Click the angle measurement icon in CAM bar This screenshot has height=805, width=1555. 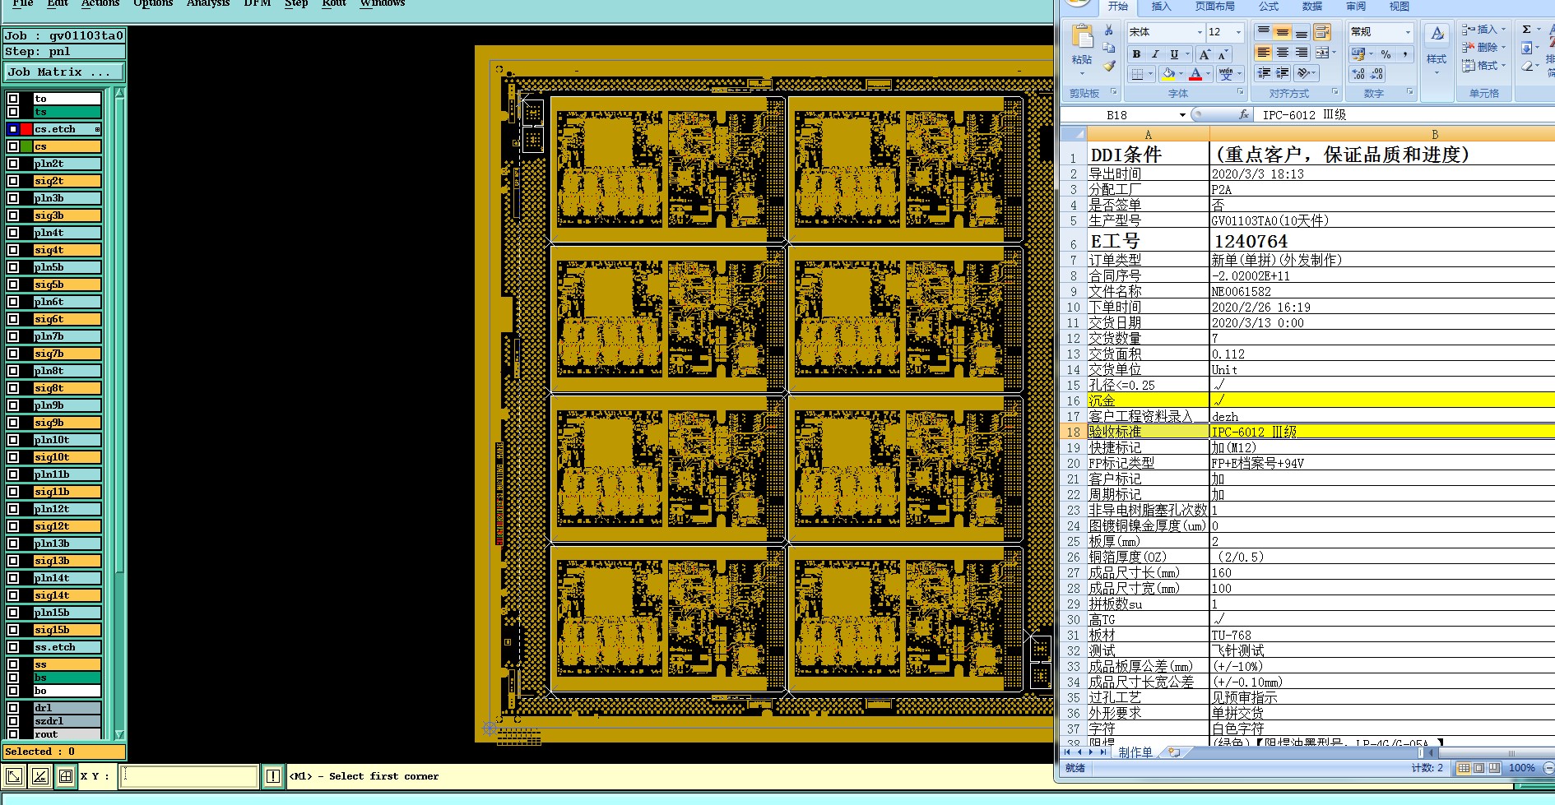pos(39,776)
